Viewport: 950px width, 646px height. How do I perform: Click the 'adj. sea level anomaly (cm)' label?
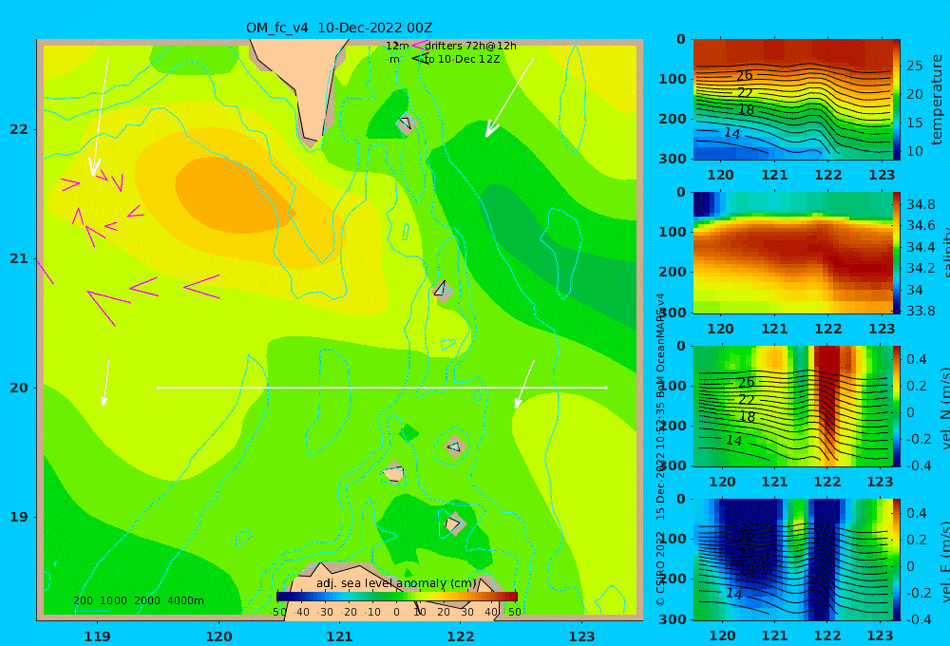pos(396,583)
